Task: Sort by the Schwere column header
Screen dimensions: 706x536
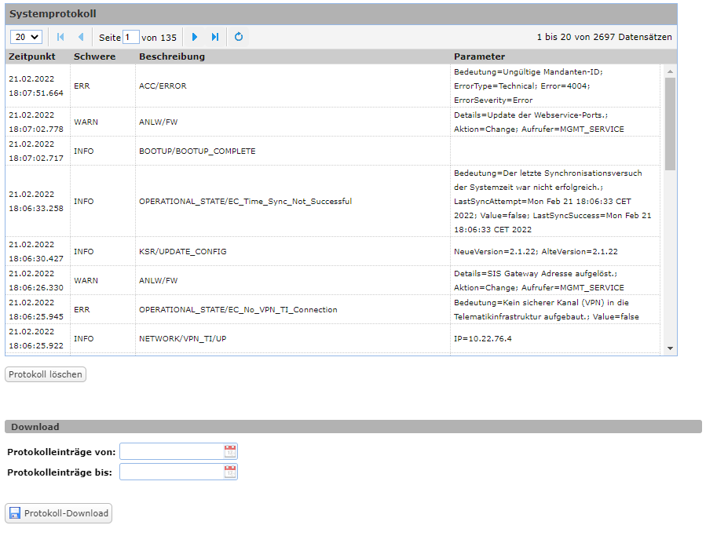Action: click(94, 57)
